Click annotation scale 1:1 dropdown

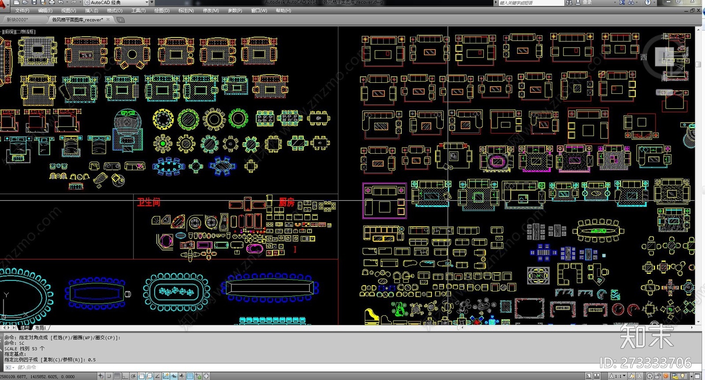point(617,376)
